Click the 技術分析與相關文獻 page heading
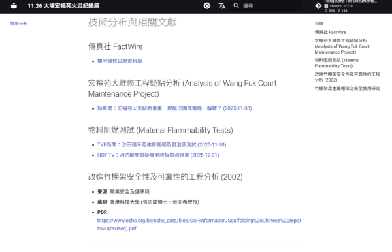The width and height of the screenshot is (392, 252). pyautogui.click(x=133, y=22)
